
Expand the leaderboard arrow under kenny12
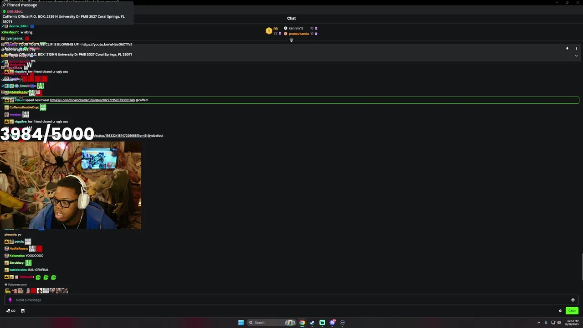(291, 40)
